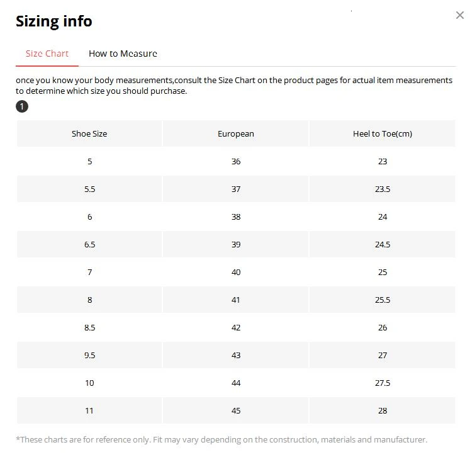The image size is (470, 462).
Task: Select shoe size 5 cell
Action: (x=89, y=161)
